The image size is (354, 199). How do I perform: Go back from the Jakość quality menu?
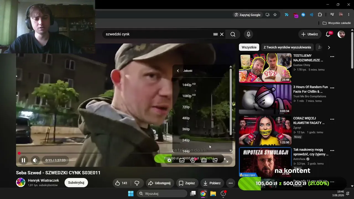pyautogui.click(x=178, y=71)
